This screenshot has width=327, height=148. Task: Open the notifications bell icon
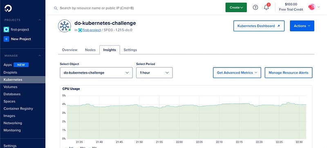tap(267, 7)
